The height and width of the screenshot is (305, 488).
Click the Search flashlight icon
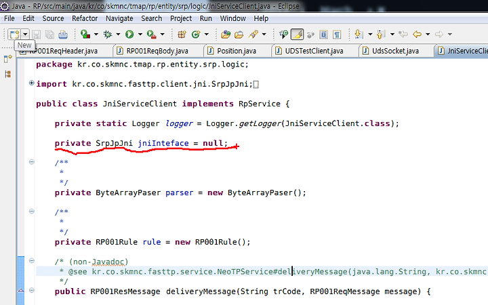[x=253, y=35]
